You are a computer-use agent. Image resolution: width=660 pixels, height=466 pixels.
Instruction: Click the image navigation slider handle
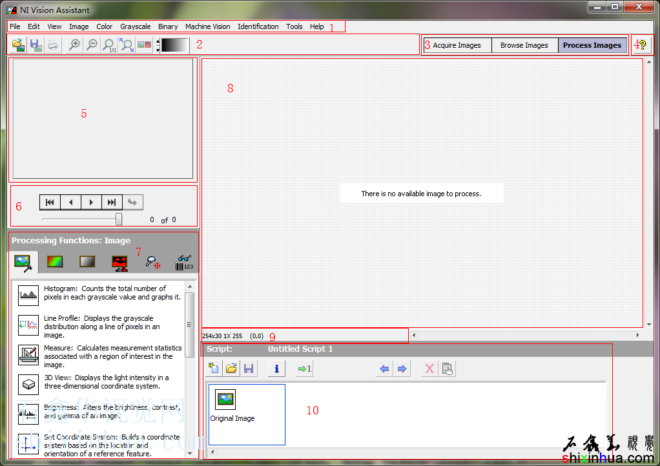point(119,219)
